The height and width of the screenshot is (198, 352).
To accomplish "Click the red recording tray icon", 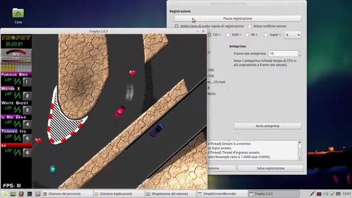I will tap(319, 194).
